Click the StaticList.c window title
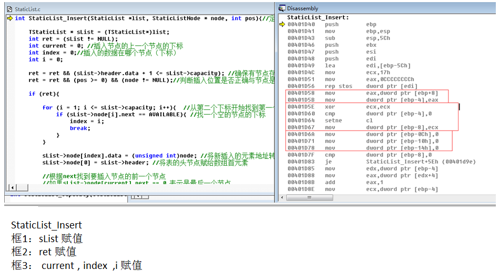 click(x=28, y=9)
